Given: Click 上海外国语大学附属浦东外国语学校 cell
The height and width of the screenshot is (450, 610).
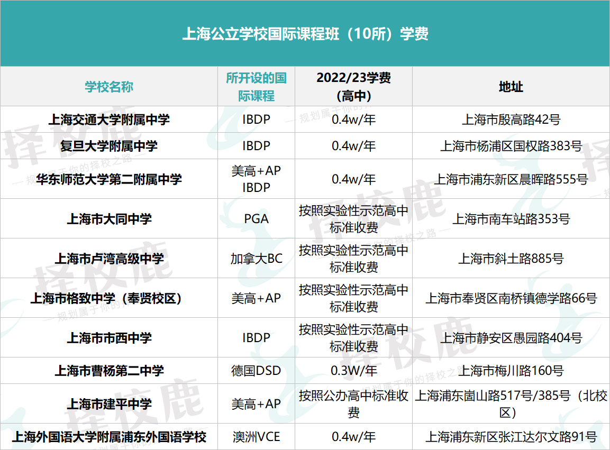Looking at the screenshot, I should [109, 437].
